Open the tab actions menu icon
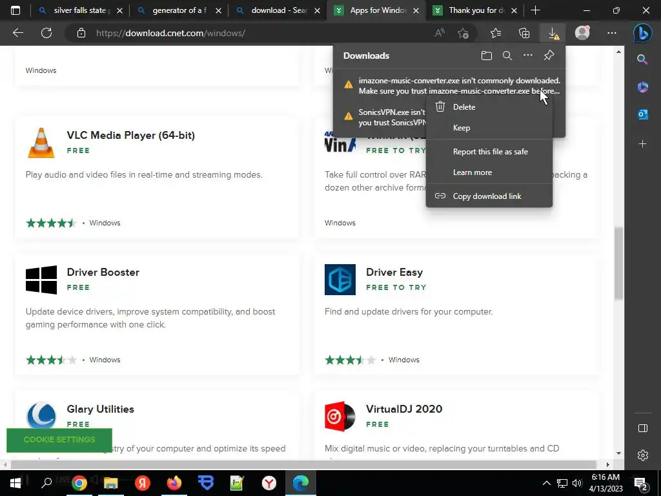661x496 pixels. 15,10
